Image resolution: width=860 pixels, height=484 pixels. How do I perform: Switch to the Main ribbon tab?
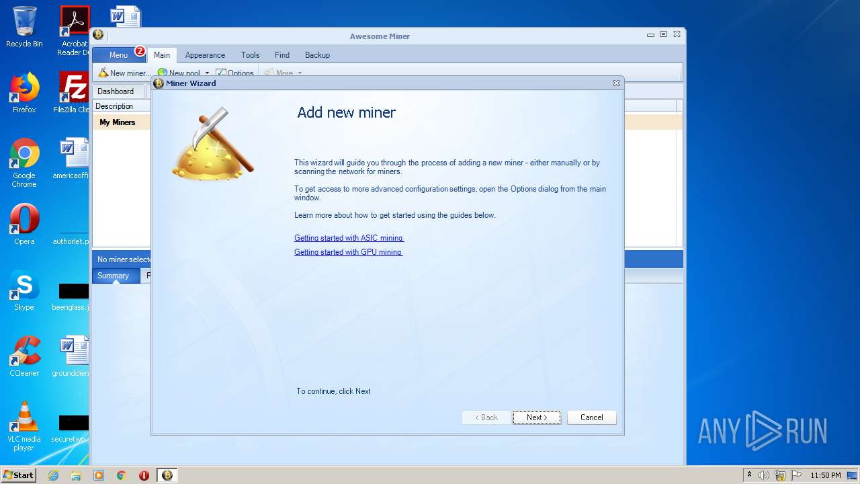[x=162, y=55]
